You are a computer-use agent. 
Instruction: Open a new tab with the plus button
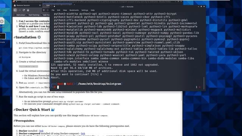click(x=74, y=5)
